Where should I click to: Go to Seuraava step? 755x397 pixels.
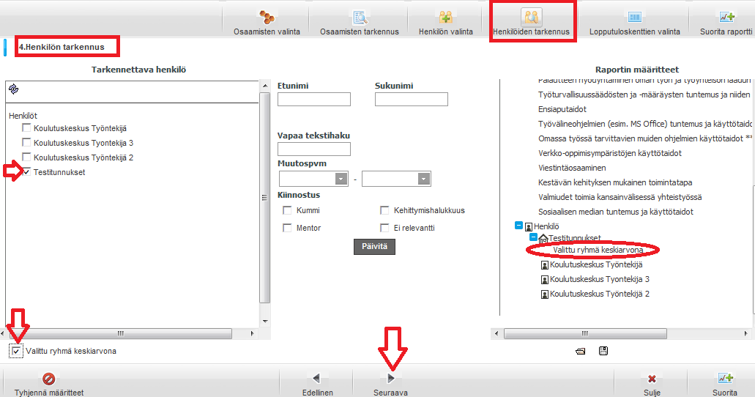[x=390, y=384]
